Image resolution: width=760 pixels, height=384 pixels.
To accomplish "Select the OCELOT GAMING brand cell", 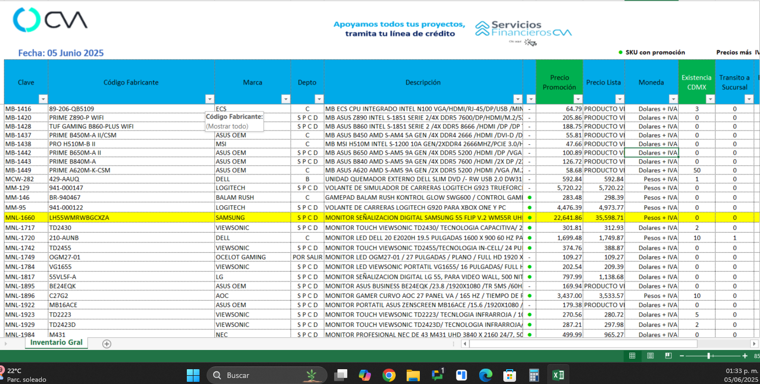I will coord(253,257).
